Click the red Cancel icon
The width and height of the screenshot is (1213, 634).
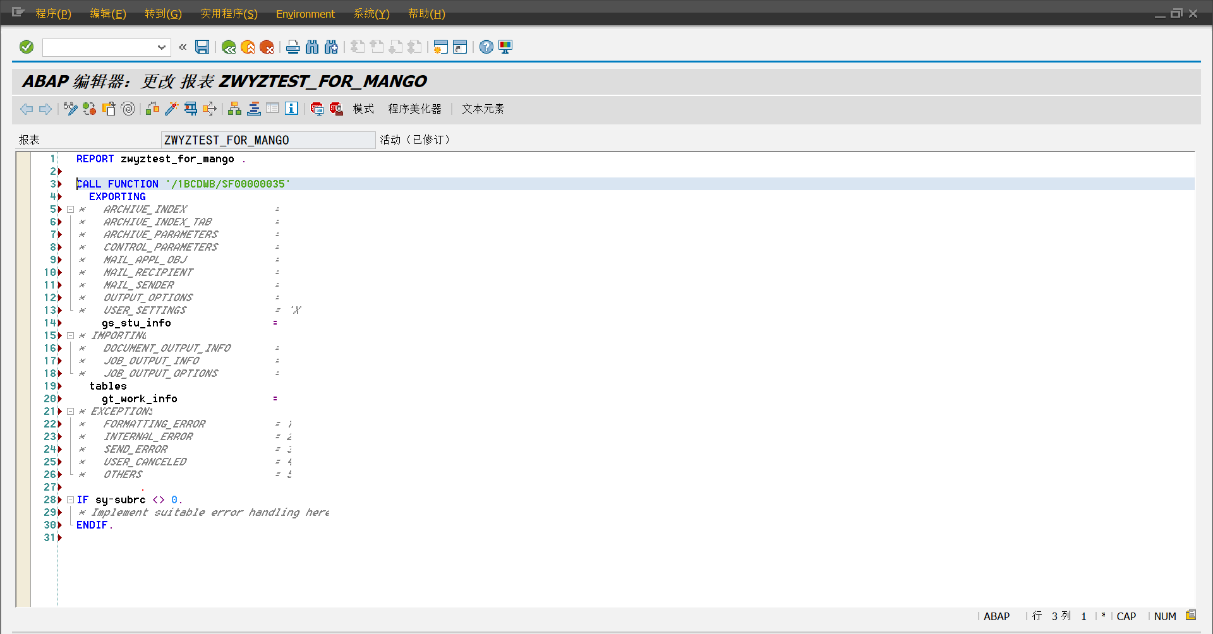[x=267, y=47]
